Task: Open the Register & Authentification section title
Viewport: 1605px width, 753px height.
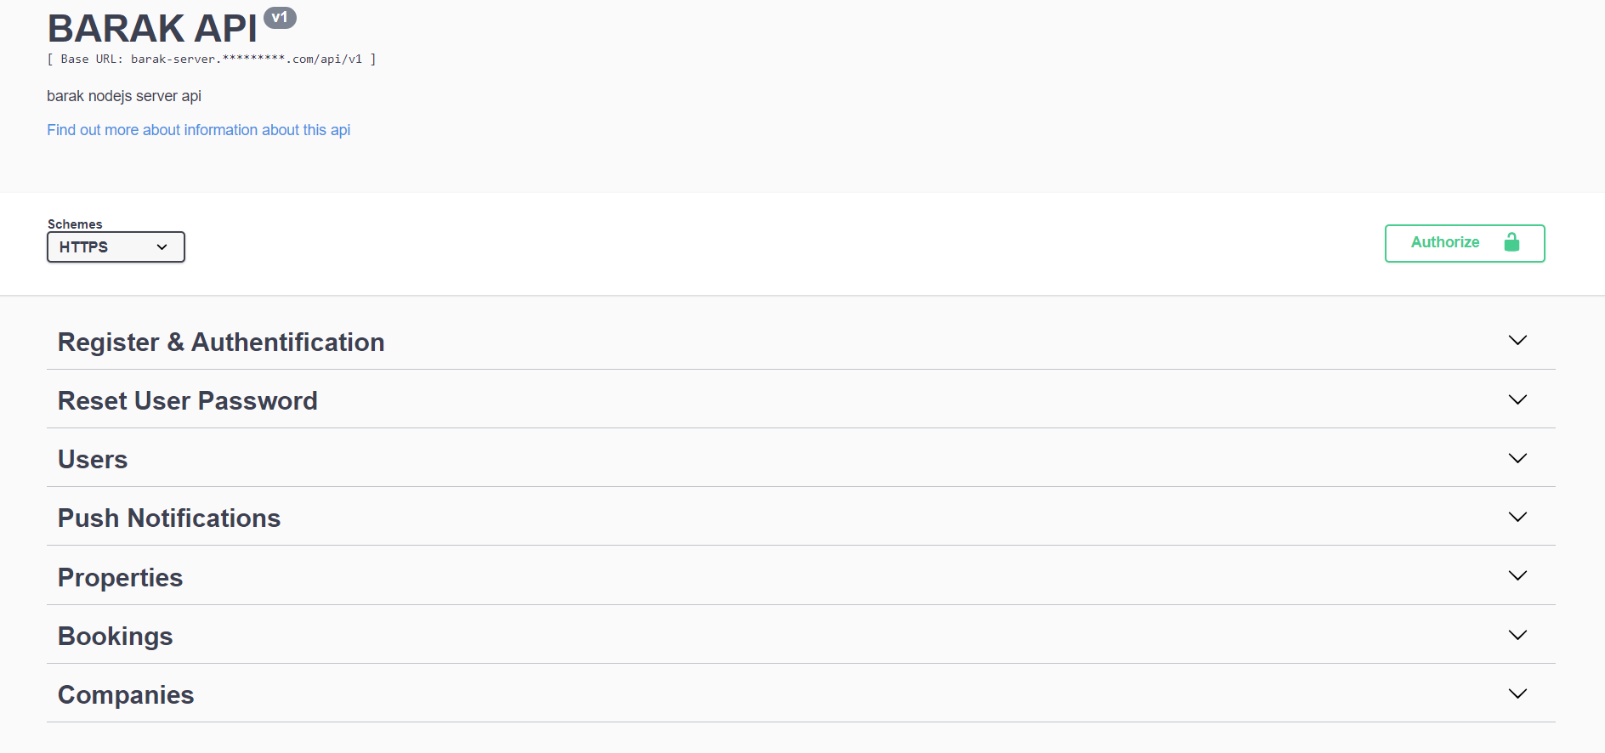Action: [x=221, y=342]
